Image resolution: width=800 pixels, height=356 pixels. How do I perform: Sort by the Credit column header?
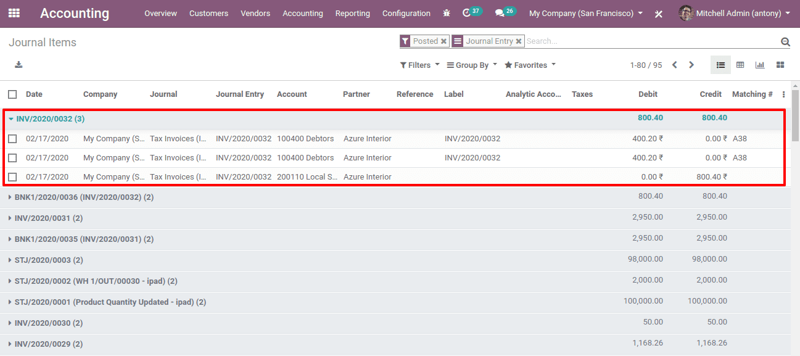(711, 94)
